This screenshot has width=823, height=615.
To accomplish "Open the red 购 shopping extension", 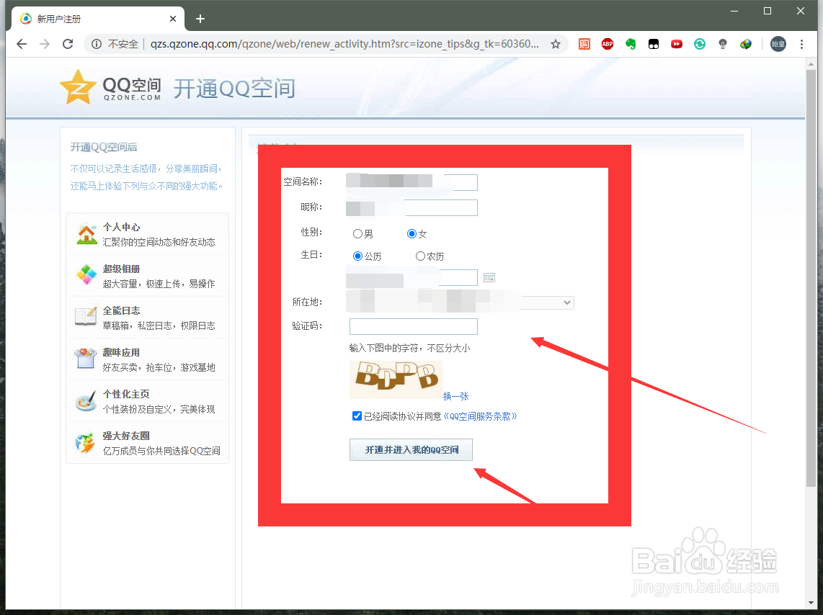I will [584, 44].
